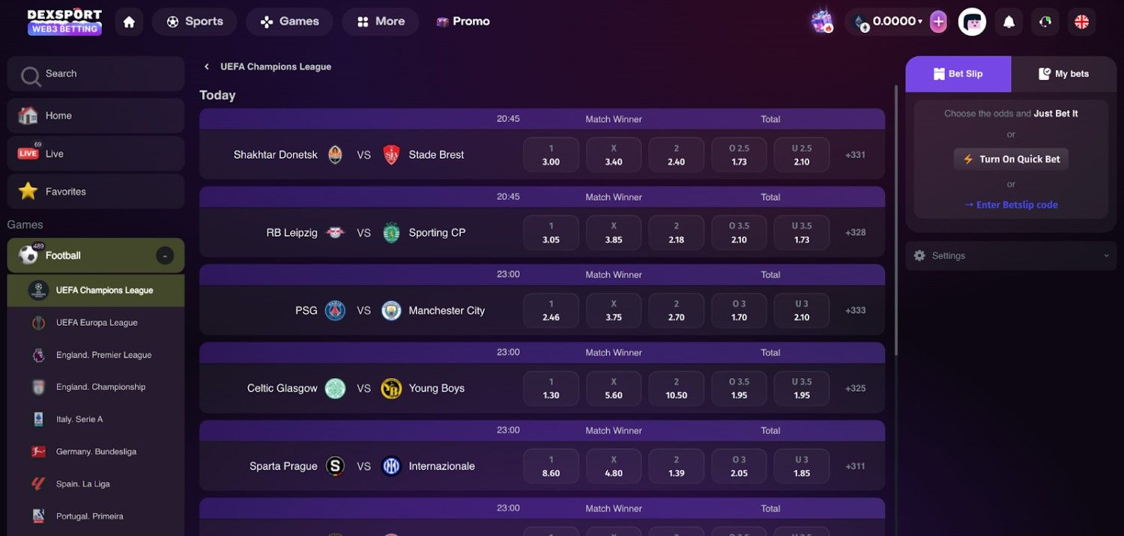Click the user profile avatar

(x=972, y=22)
